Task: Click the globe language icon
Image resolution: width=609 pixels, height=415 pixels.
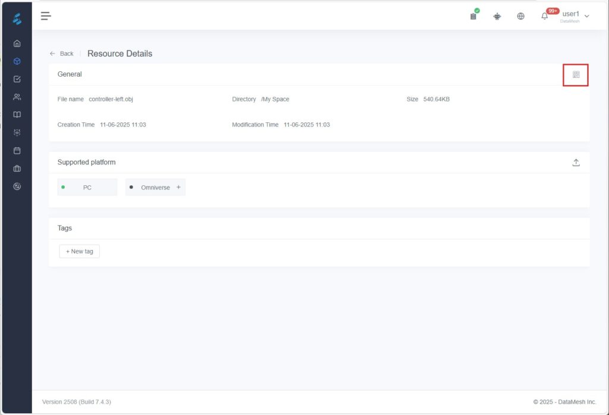Action: (521, 17)
